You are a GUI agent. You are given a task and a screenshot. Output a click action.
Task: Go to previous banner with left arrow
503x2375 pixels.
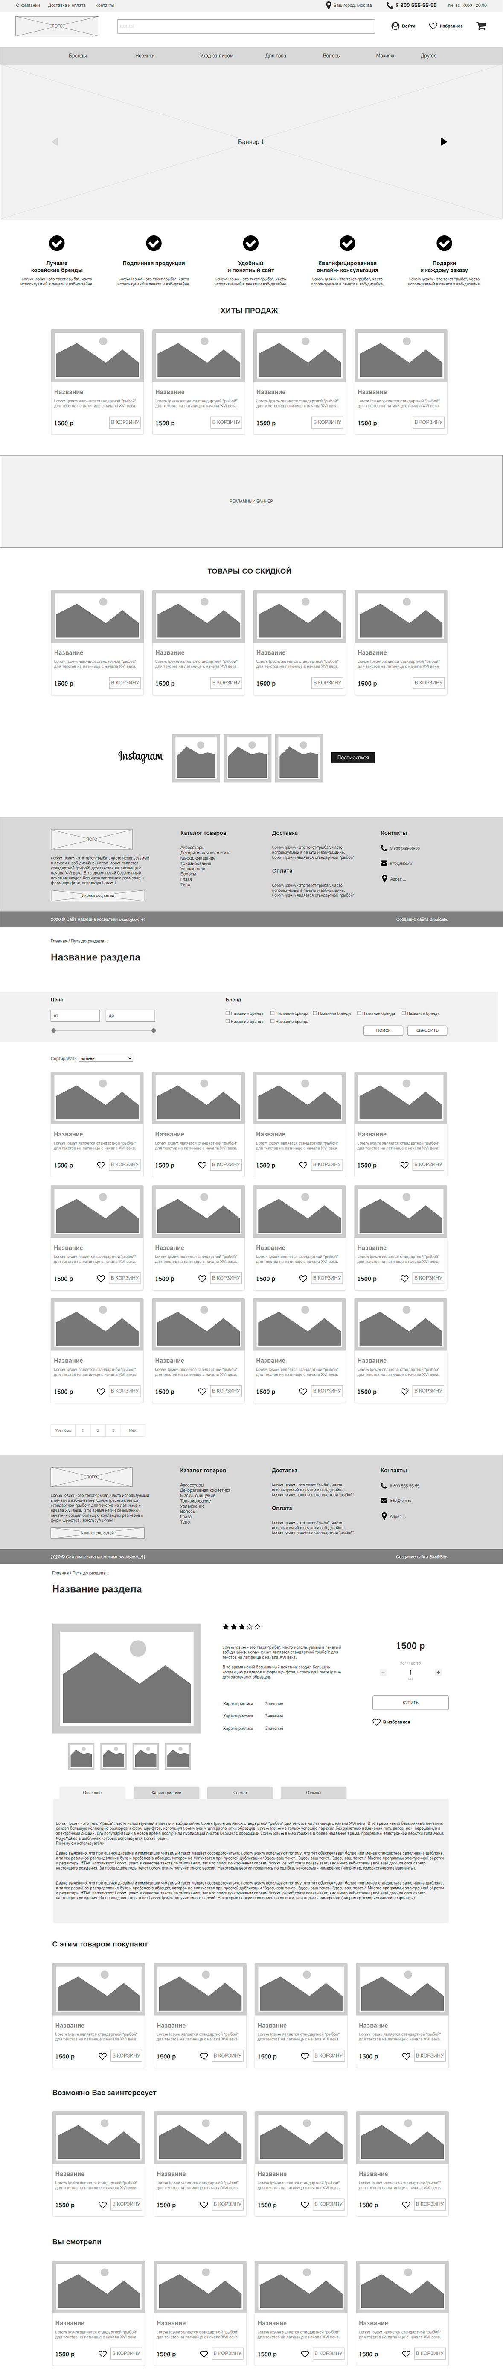[54, 142]
